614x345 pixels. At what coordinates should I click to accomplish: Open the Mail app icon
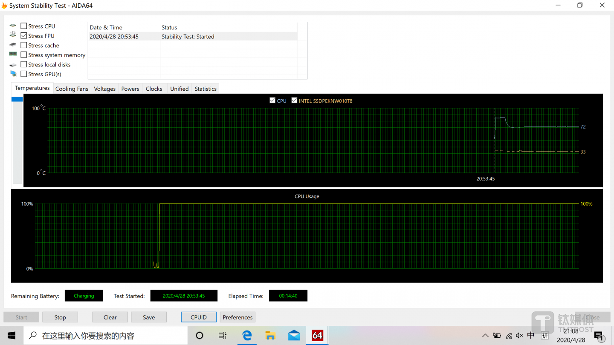[x=294, y=336]
